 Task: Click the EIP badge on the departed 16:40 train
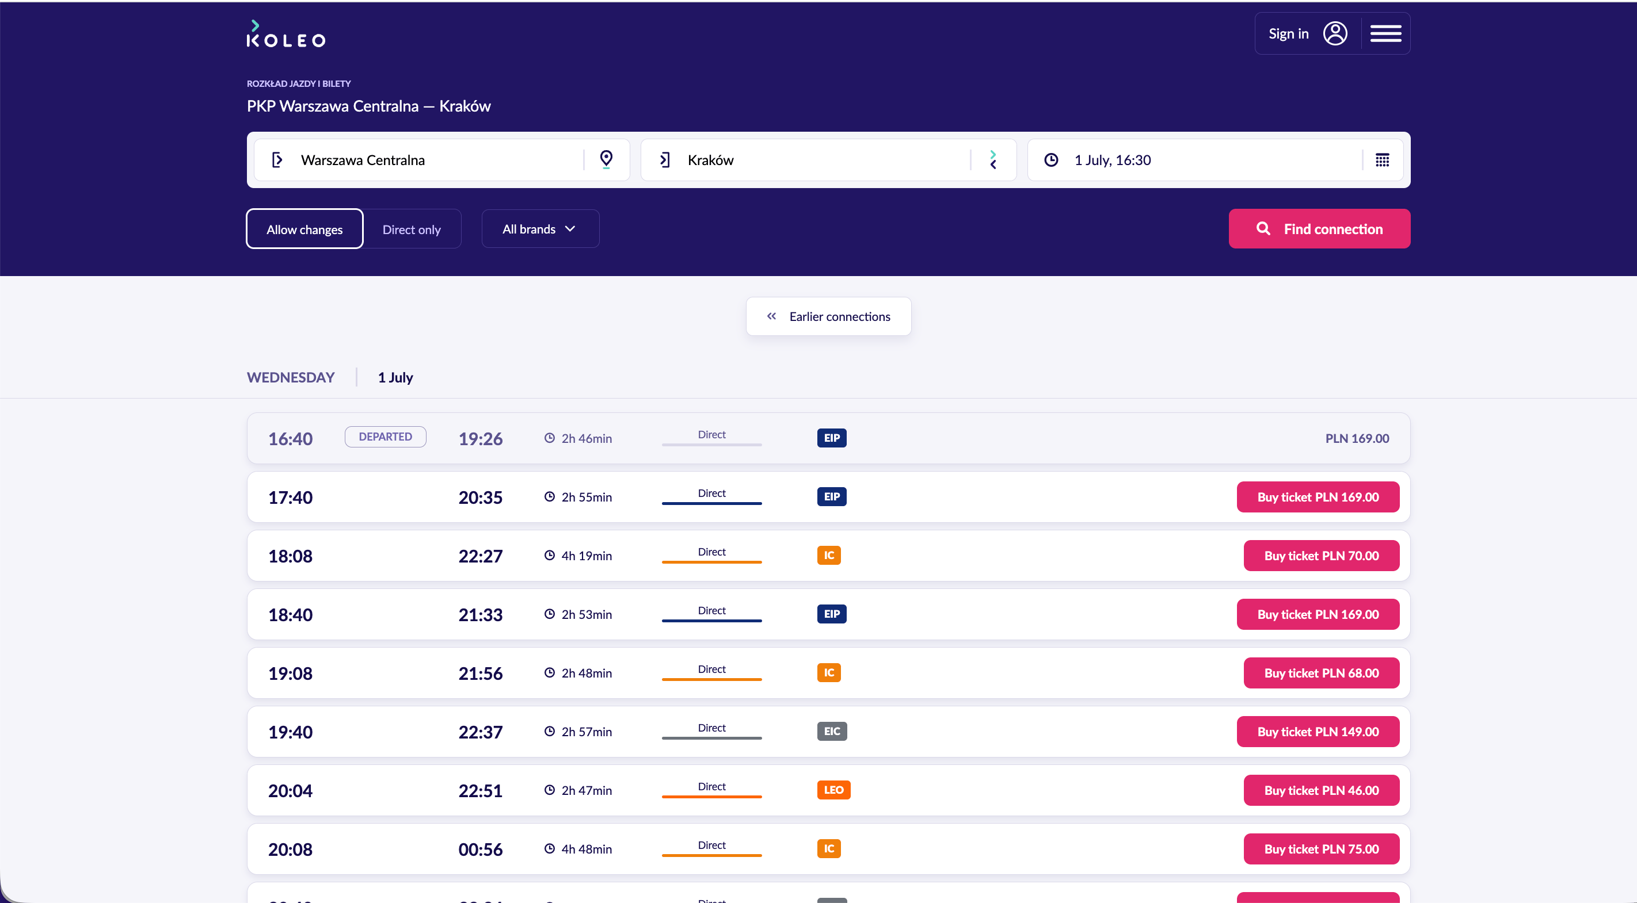pos(832,438)
